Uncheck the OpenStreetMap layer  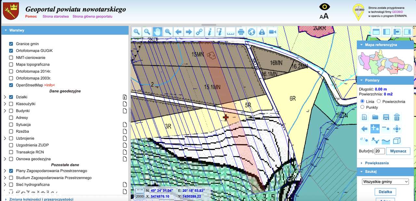(11, 85)
